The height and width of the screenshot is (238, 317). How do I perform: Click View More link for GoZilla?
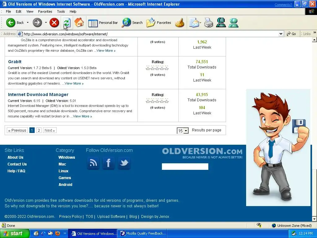[x=106, y=51]
